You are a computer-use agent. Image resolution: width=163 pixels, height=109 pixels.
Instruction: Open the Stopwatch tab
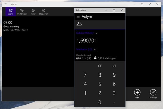click(43, 12)
